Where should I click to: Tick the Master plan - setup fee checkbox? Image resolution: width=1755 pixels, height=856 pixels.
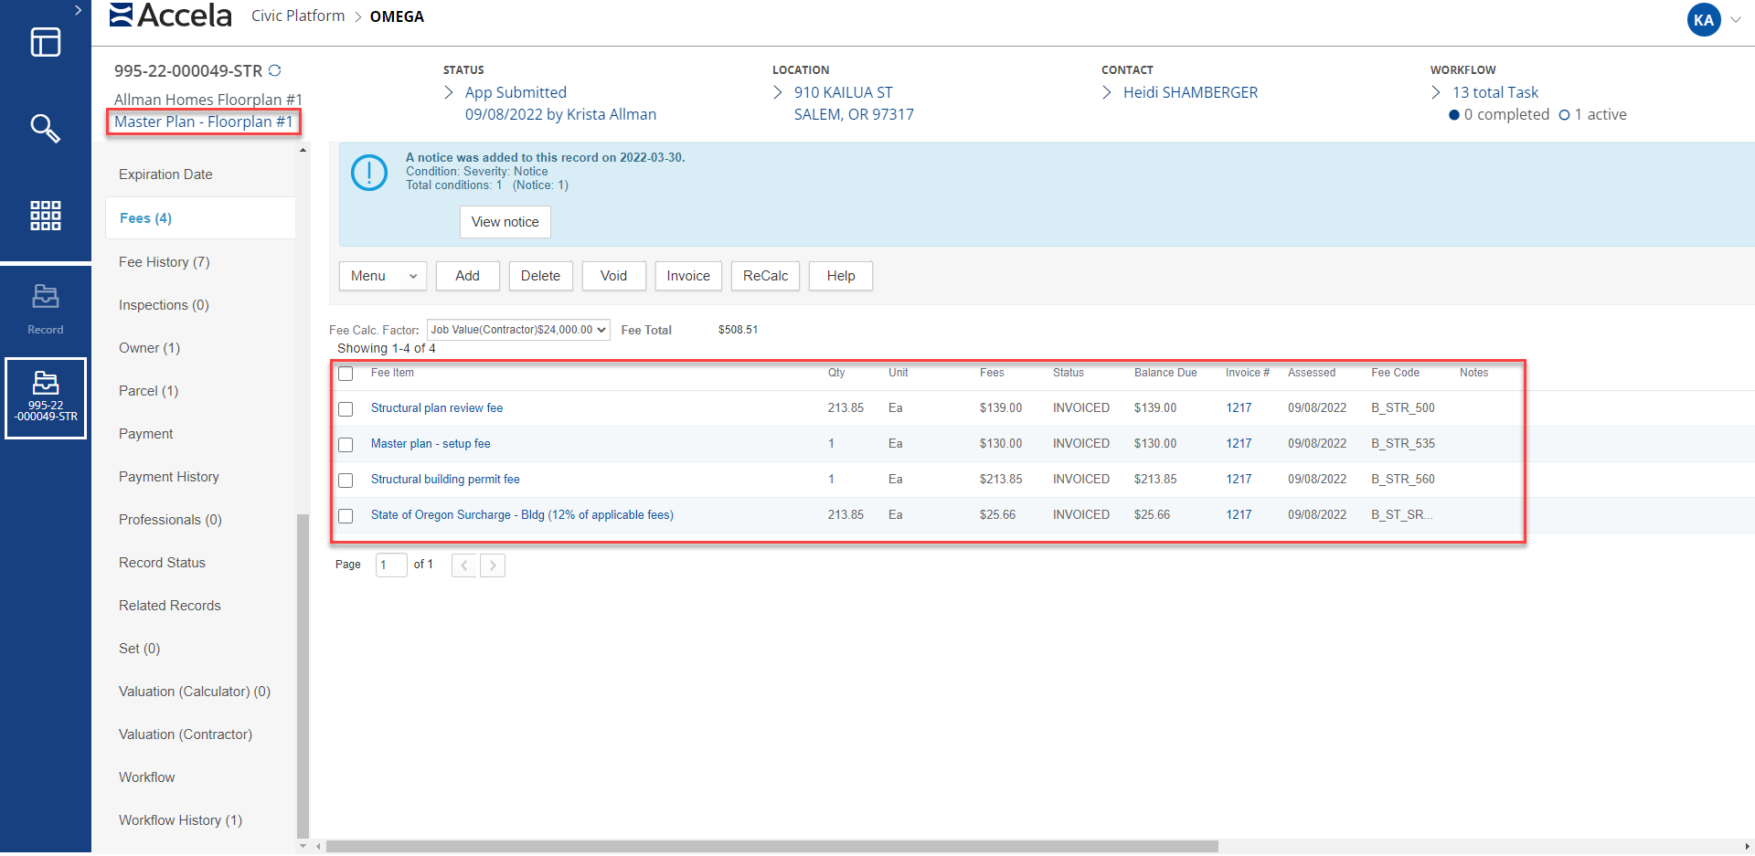(x=346, y=445)
